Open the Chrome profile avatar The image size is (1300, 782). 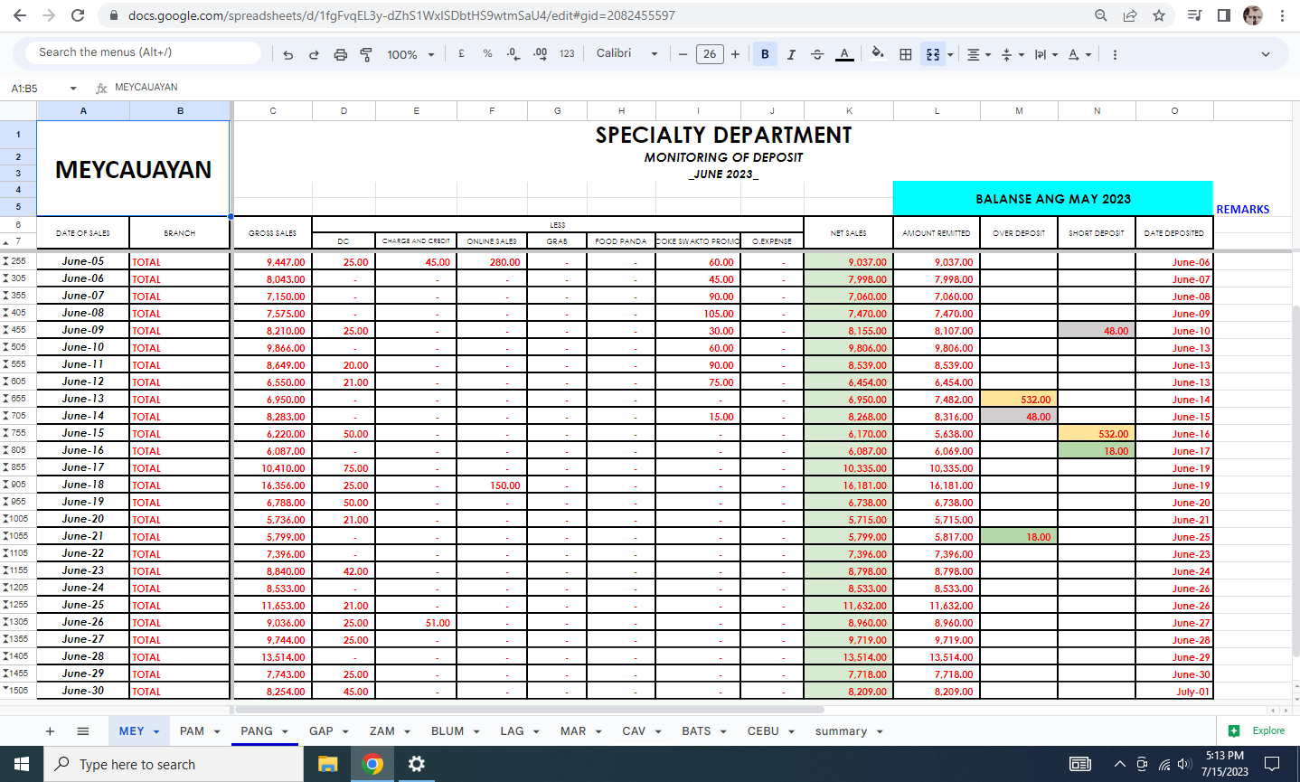pyautogui.click(x=1252, y=15)
